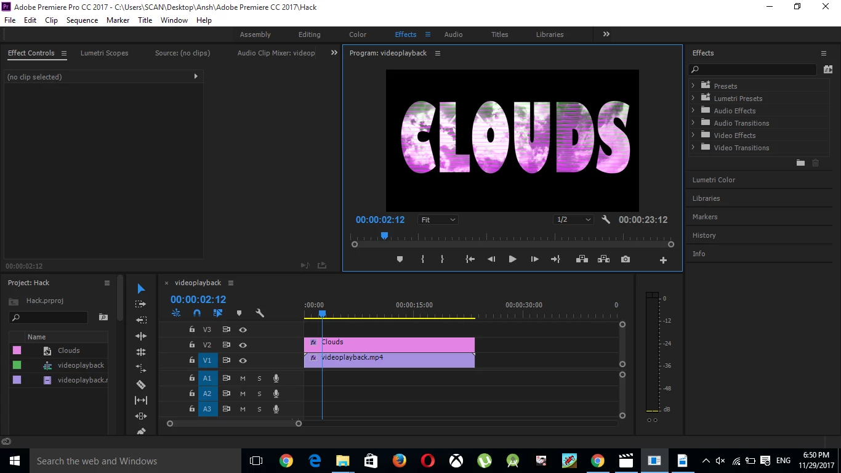The height and width of the screenshot is (473, 841).
Task: Solo audio track A2
Action: [259, 394]
